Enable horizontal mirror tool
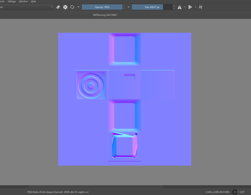The height and width of the screenshot is (195, 251). [180, 7]
